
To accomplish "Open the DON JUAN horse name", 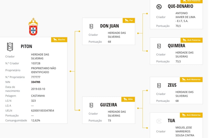I will coord(109,26).
